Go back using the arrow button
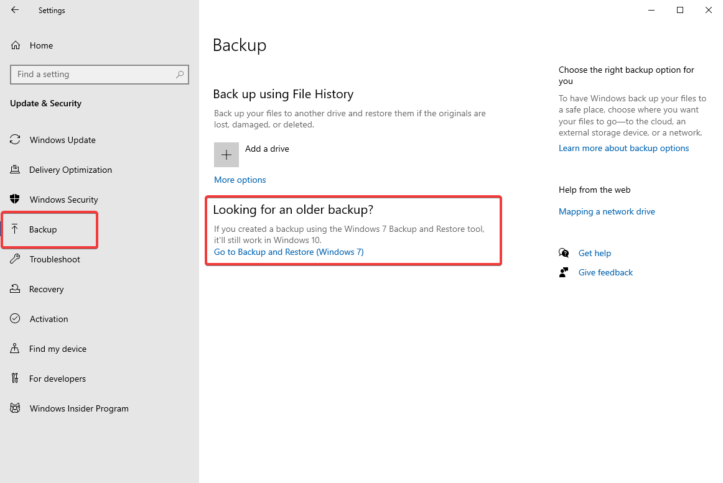723x483 pixels. click(15, 10)
